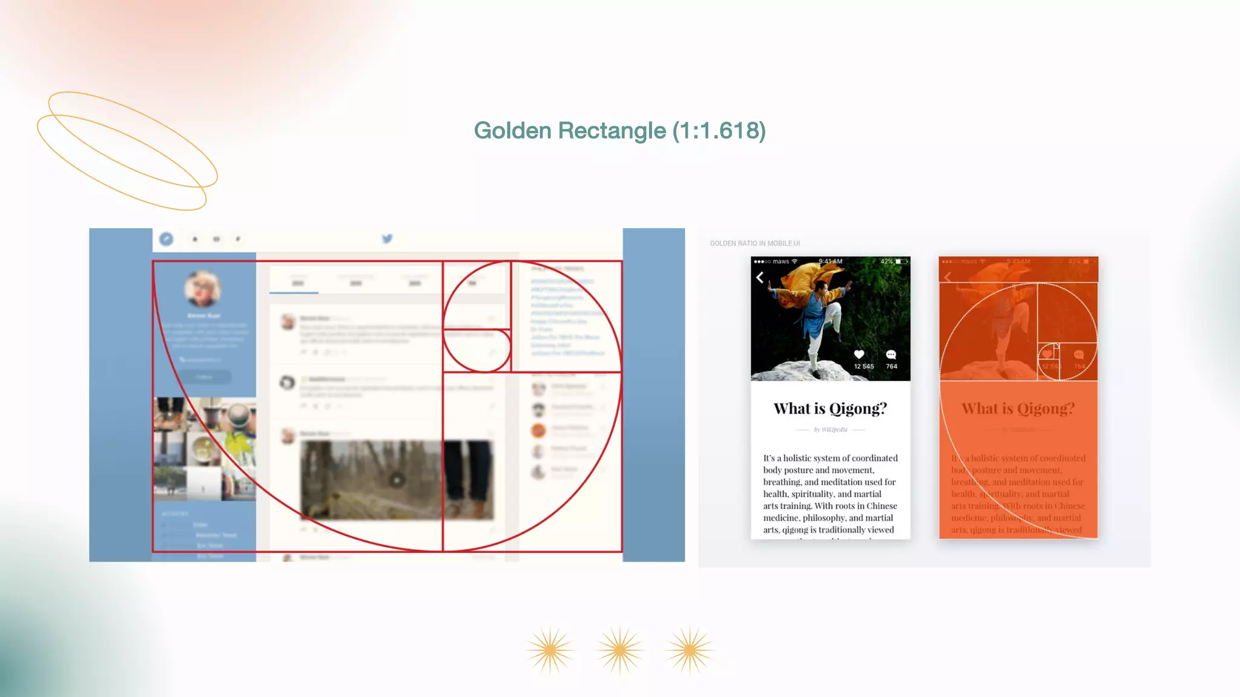Click the notifications bell icon in the Twitter header
This screenshot has height=697, width=1240.
tap(195, 239)
